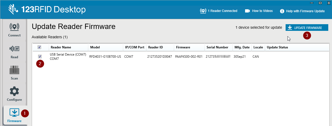Open Help with Firmware Update link
The height and width of the screenshot is (126, 332).
pyautogui.click(x=305, y=11)
